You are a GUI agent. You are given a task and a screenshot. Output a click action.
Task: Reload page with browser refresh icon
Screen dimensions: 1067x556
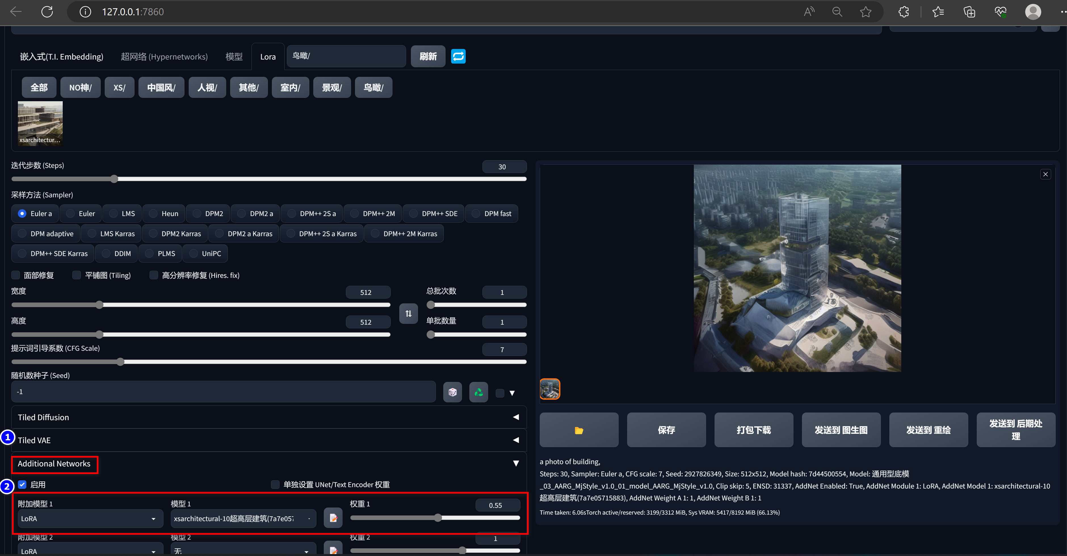pos(47,12)
